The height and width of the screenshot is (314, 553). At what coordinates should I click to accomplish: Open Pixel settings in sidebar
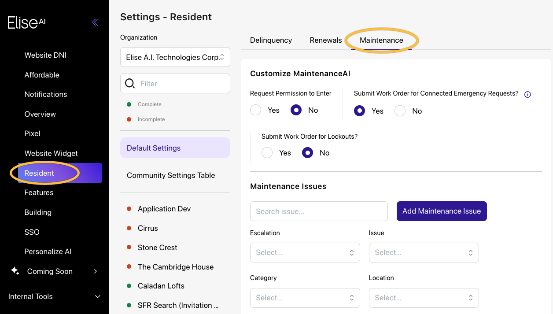tap(32, 133)
